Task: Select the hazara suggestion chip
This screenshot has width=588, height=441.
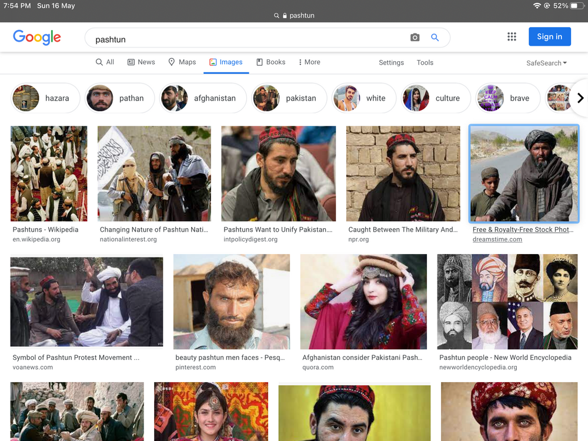Action: click(45, 98)
